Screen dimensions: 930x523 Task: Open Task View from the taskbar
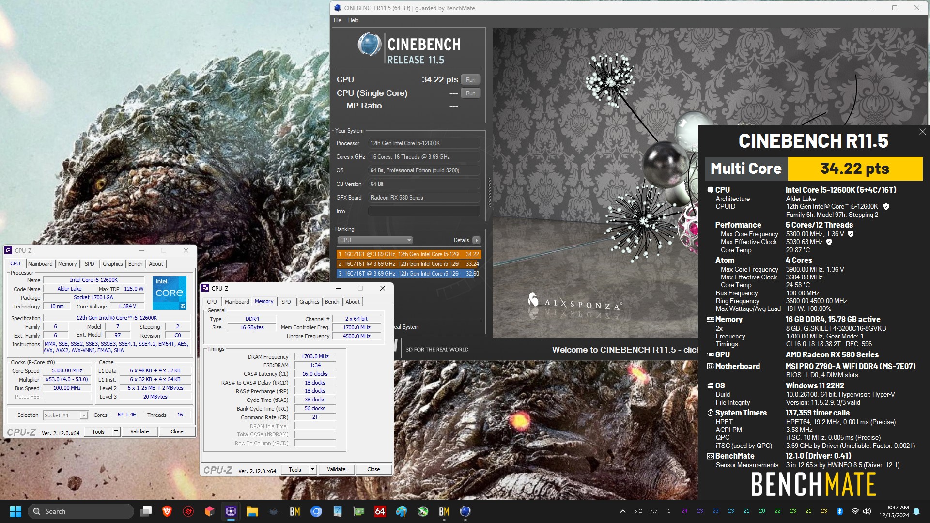coord(146,511)
